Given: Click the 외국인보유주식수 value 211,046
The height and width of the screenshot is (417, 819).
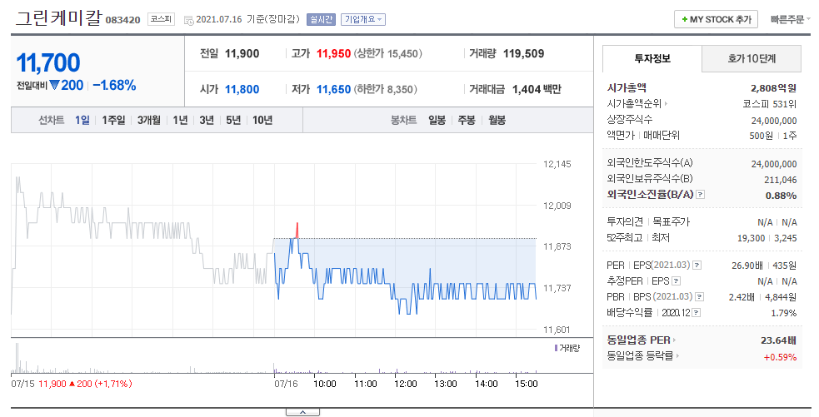Looking at the screenshot, I should (x=781, y=180).
